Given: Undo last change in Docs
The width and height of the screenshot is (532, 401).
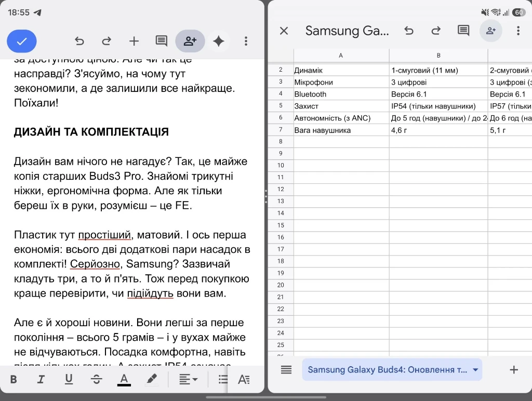Looking at the screenshot, I should (x=79, y=41).
